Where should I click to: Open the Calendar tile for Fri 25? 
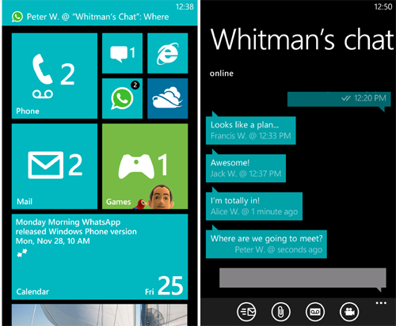(x=100, y=257)
